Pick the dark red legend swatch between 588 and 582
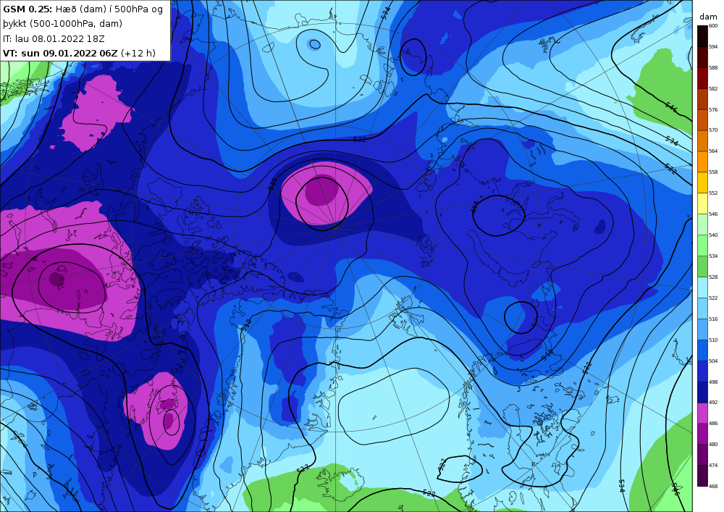The image size is (724, 512). [x=702, y=78]
